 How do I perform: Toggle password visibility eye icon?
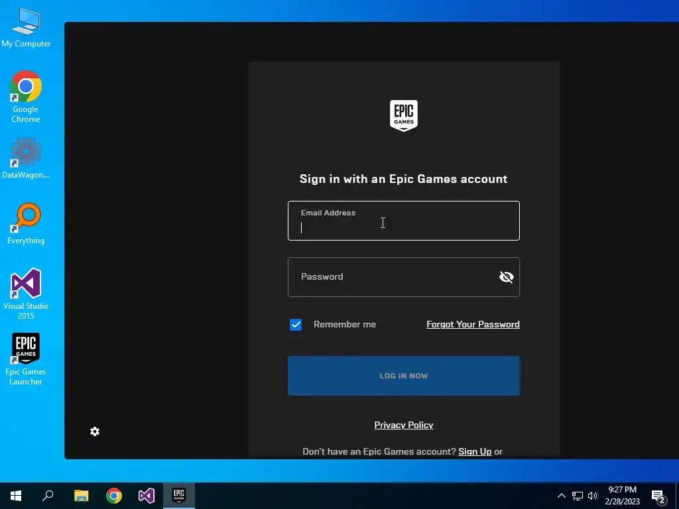tap(506, 277)
